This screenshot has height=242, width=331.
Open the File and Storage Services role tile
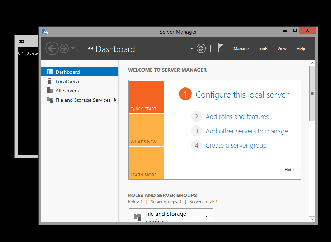point(171,215)
